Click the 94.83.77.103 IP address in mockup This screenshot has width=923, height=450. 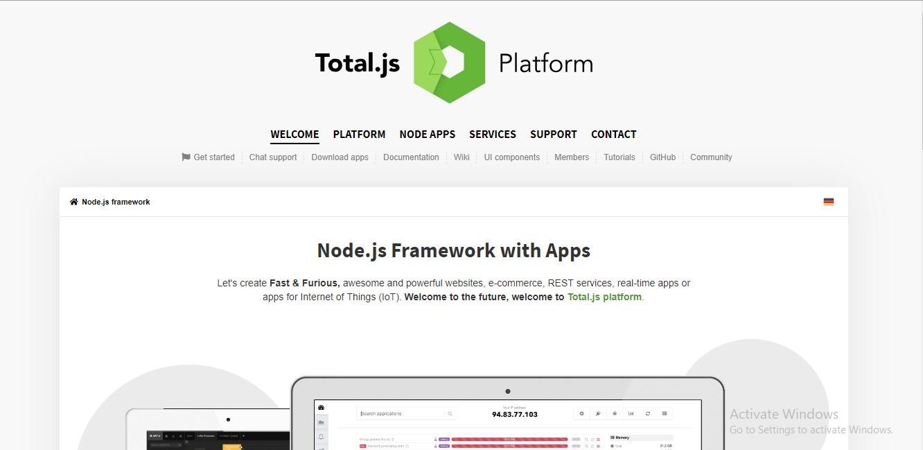[x=515, y=415]
